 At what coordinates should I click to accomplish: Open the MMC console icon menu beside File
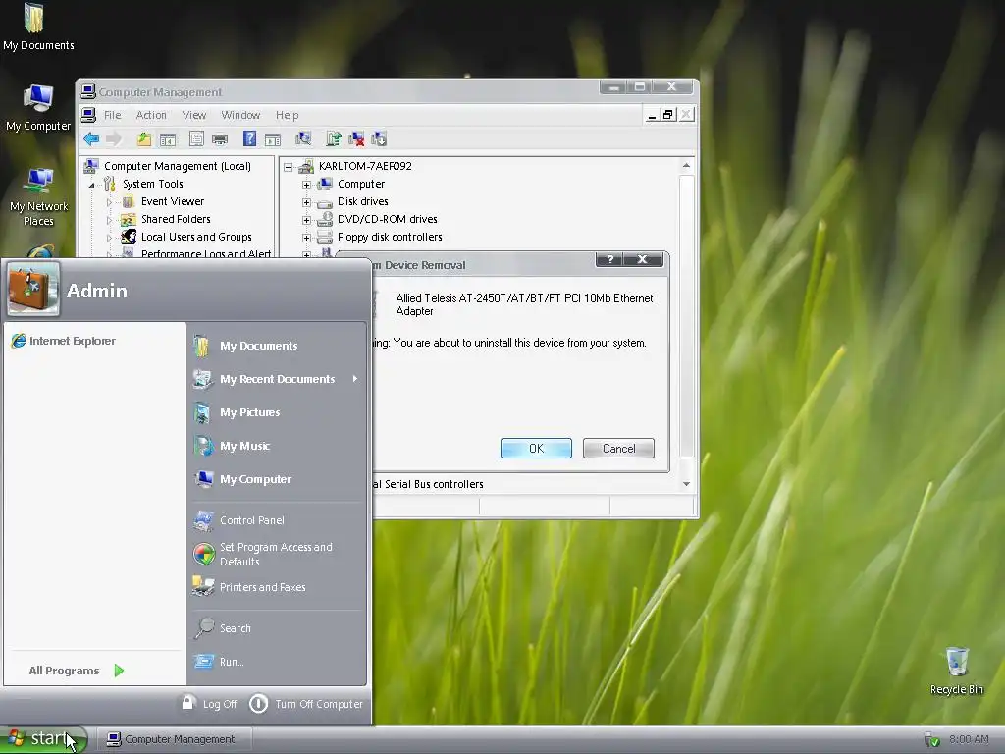pyautogui.click(x=89, y=115)
